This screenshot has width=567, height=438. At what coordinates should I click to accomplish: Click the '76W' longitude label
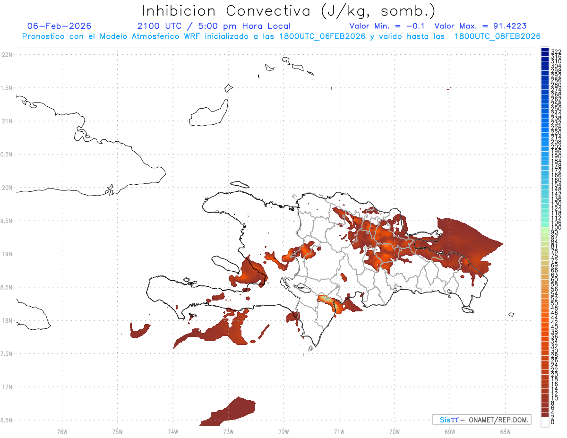pos(62,431)
